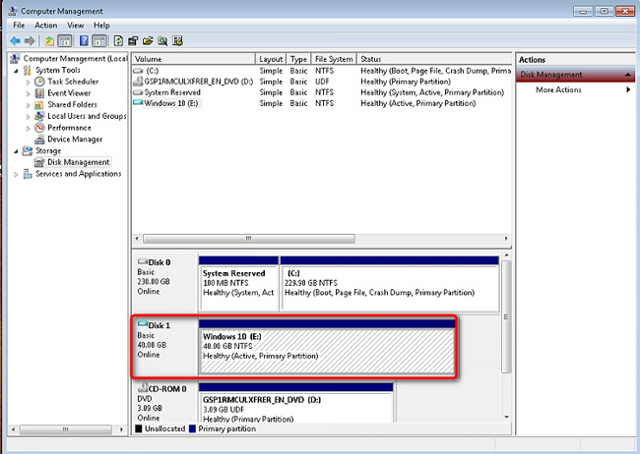Sort by the File System column header
640x454 pixels.
[x=334, y=59]
